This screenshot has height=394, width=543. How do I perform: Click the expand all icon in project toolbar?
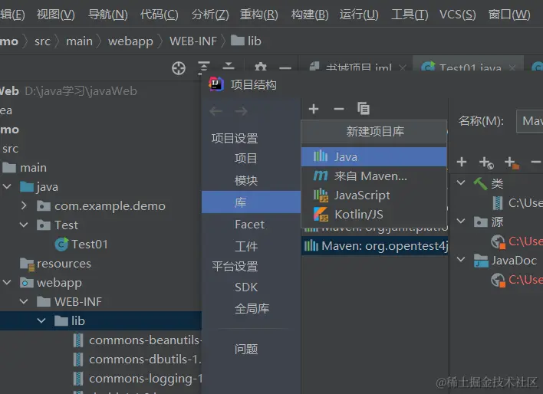click(204, 67)
